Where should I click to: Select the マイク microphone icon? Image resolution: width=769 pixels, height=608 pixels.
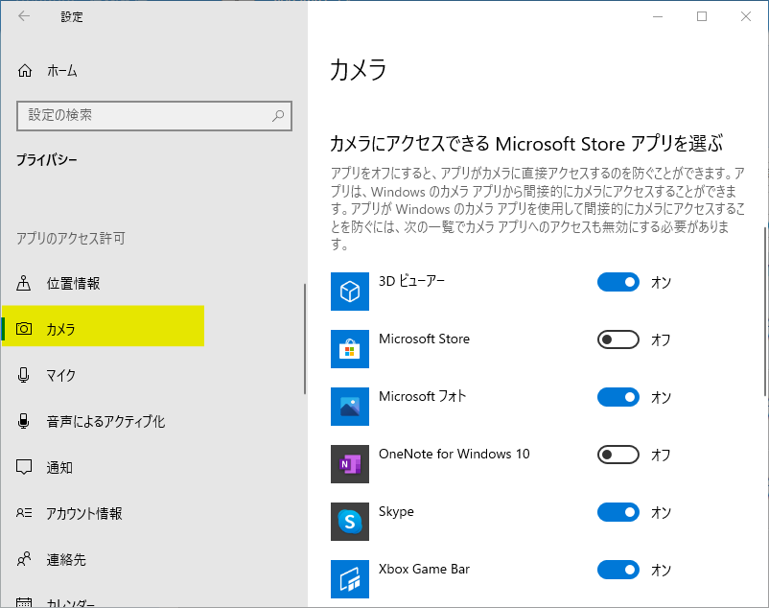pyautogui.click(x=23, y=375)
